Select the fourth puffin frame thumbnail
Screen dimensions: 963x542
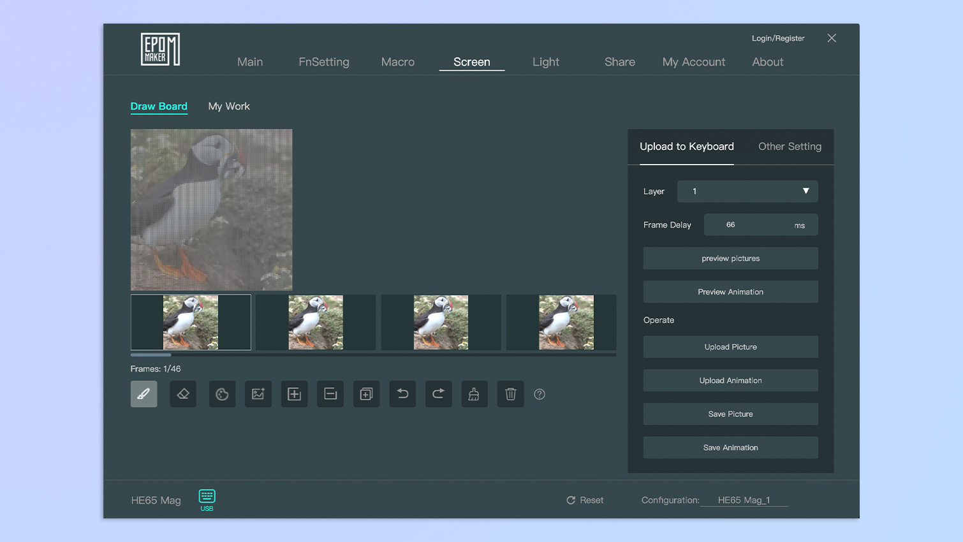click(561, 322)
